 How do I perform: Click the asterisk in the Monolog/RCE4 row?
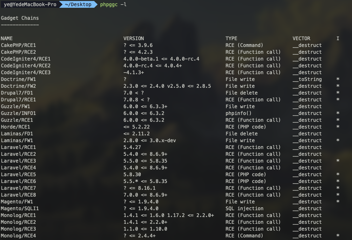[338, 236]
